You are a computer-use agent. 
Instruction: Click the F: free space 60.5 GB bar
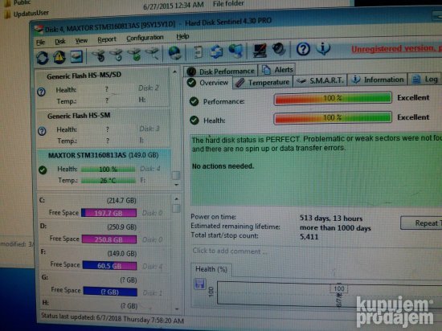point(109,266)
